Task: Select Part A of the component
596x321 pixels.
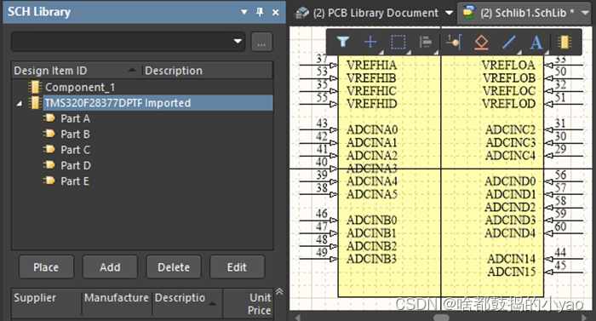Action: pos(75,118)
